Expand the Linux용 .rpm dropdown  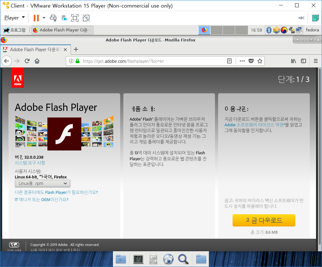[42, 183]
